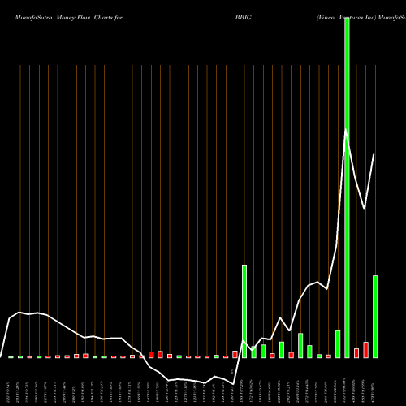Click the "MunafaSutra Money Flow Charts for" title

tap(69, 18)
